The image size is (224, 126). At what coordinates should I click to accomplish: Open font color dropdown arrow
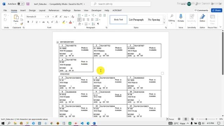[x=73, y=22]
